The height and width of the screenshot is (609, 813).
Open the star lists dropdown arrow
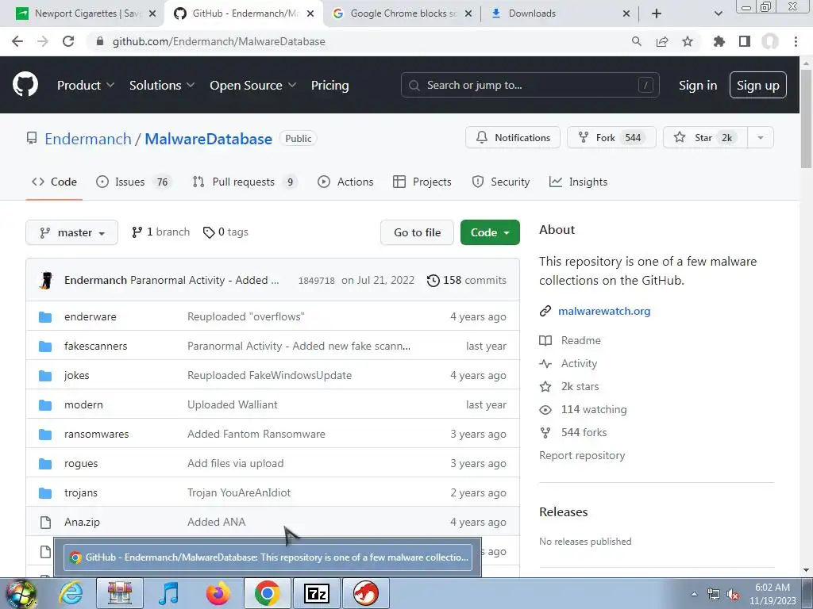pos(761,138)
